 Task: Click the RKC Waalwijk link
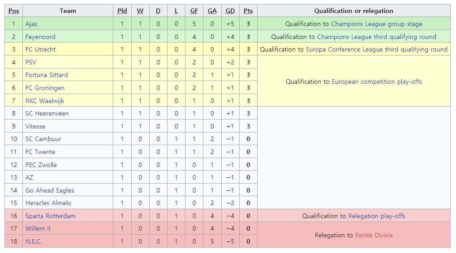pos(44,101)
